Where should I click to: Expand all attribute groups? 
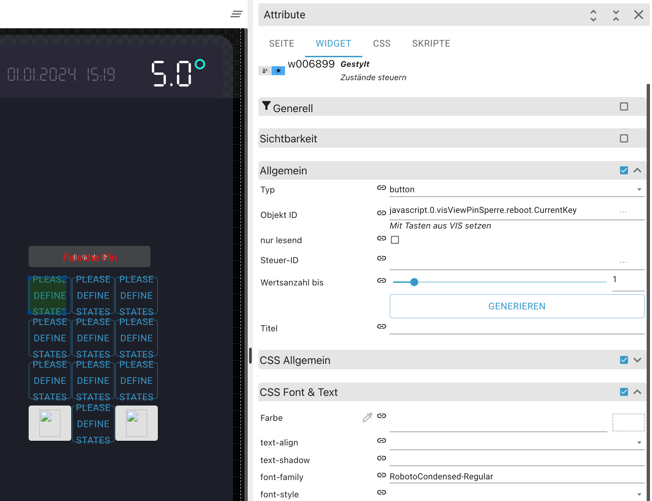coord(593,15)
